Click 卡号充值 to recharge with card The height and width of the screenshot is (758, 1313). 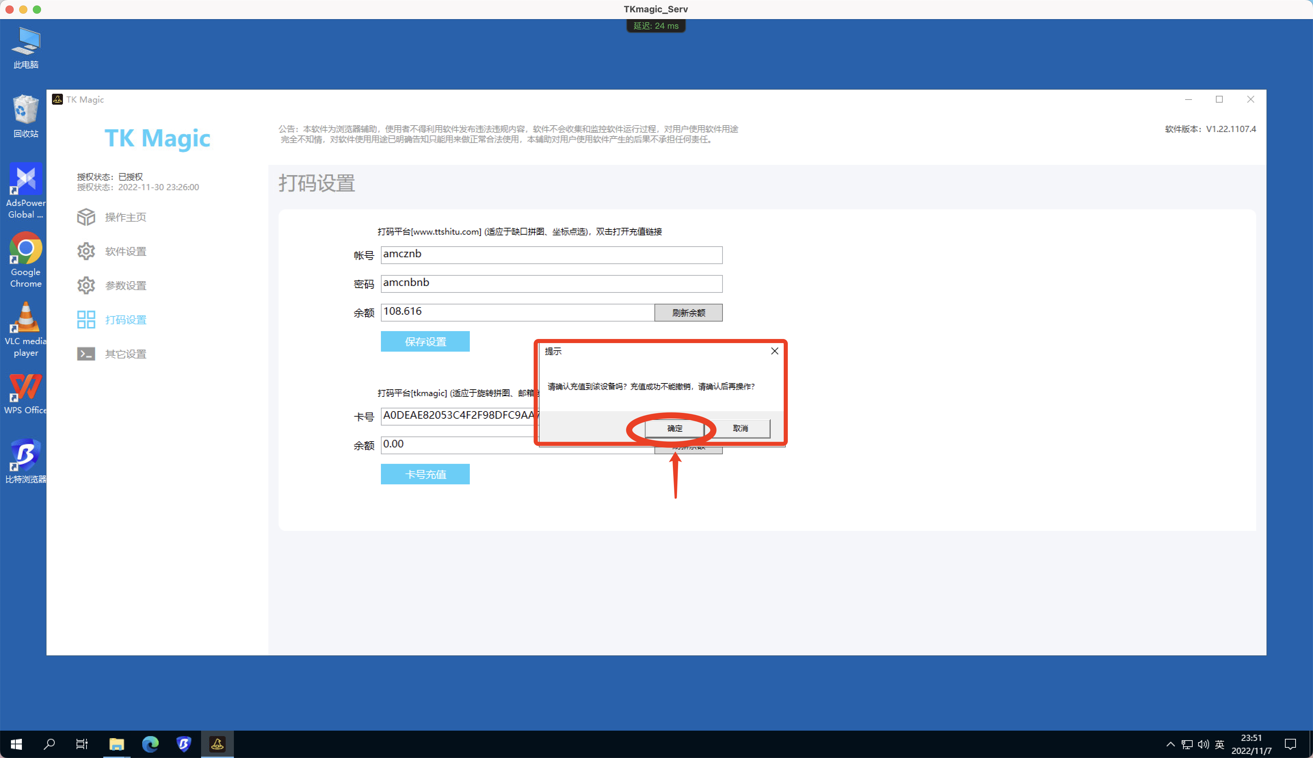pyautogui.click(x=425, y=474)
